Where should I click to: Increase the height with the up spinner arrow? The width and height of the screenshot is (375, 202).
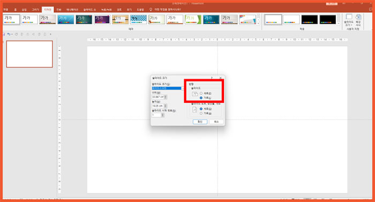coord(166,105)
